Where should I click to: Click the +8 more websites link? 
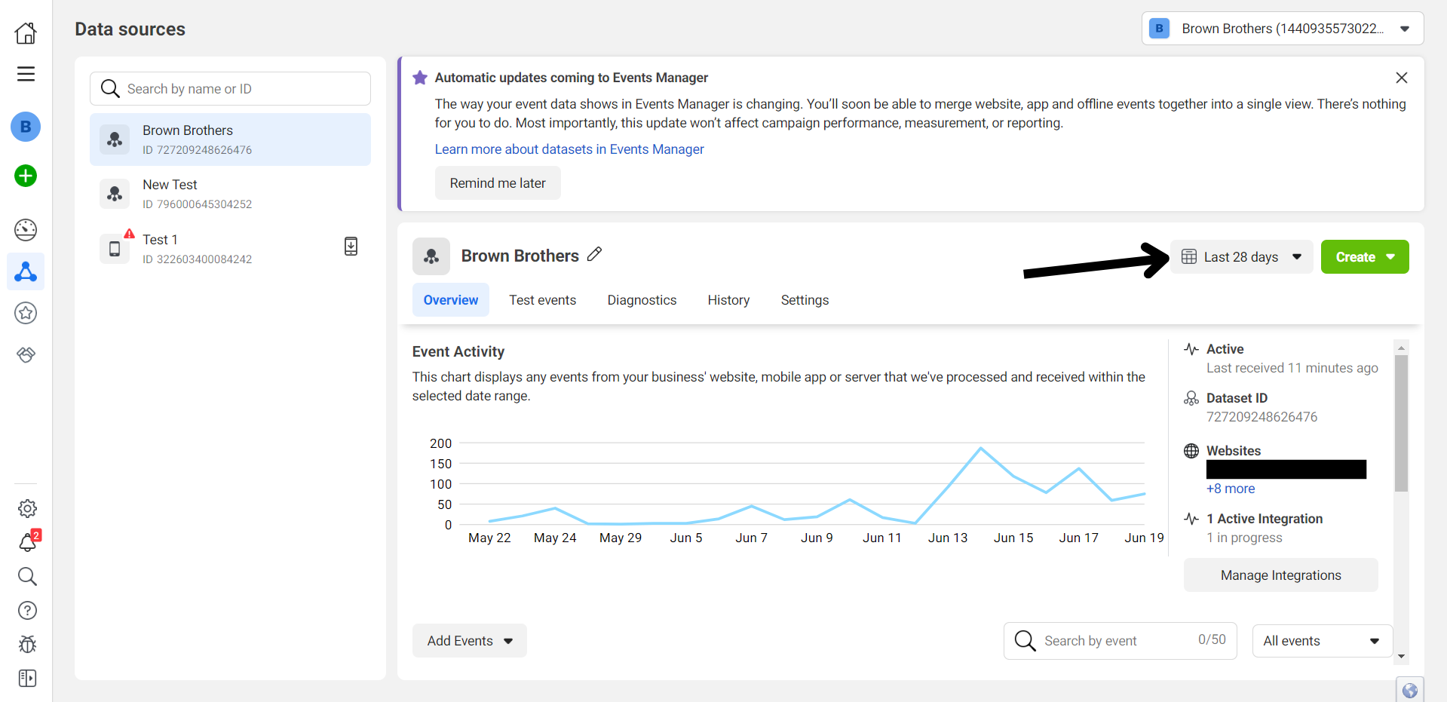coord(1231,489)
